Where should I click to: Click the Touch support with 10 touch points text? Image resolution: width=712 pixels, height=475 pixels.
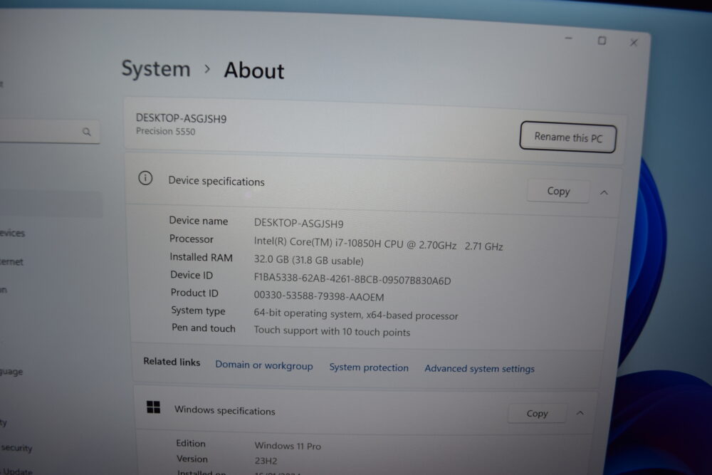pyautogui.click(x=332, y=331)
